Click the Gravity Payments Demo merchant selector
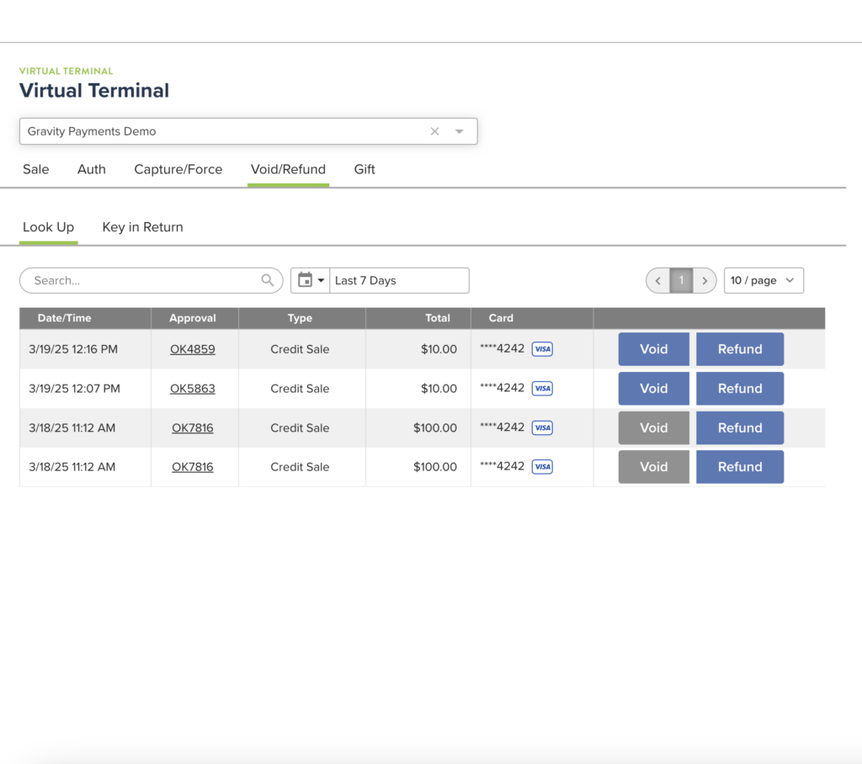 pos(248,131)
